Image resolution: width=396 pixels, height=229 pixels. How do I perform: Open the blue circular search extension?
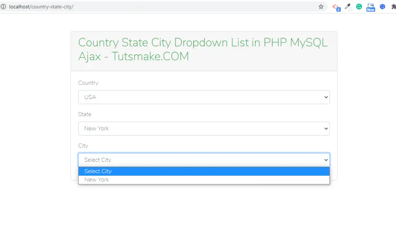[x=382, y=7]
